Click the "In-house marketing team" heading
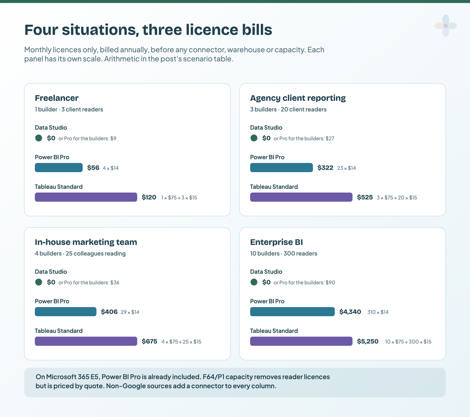Image resolution: width=470 pixels, height=417 pixels. point(86,242)
